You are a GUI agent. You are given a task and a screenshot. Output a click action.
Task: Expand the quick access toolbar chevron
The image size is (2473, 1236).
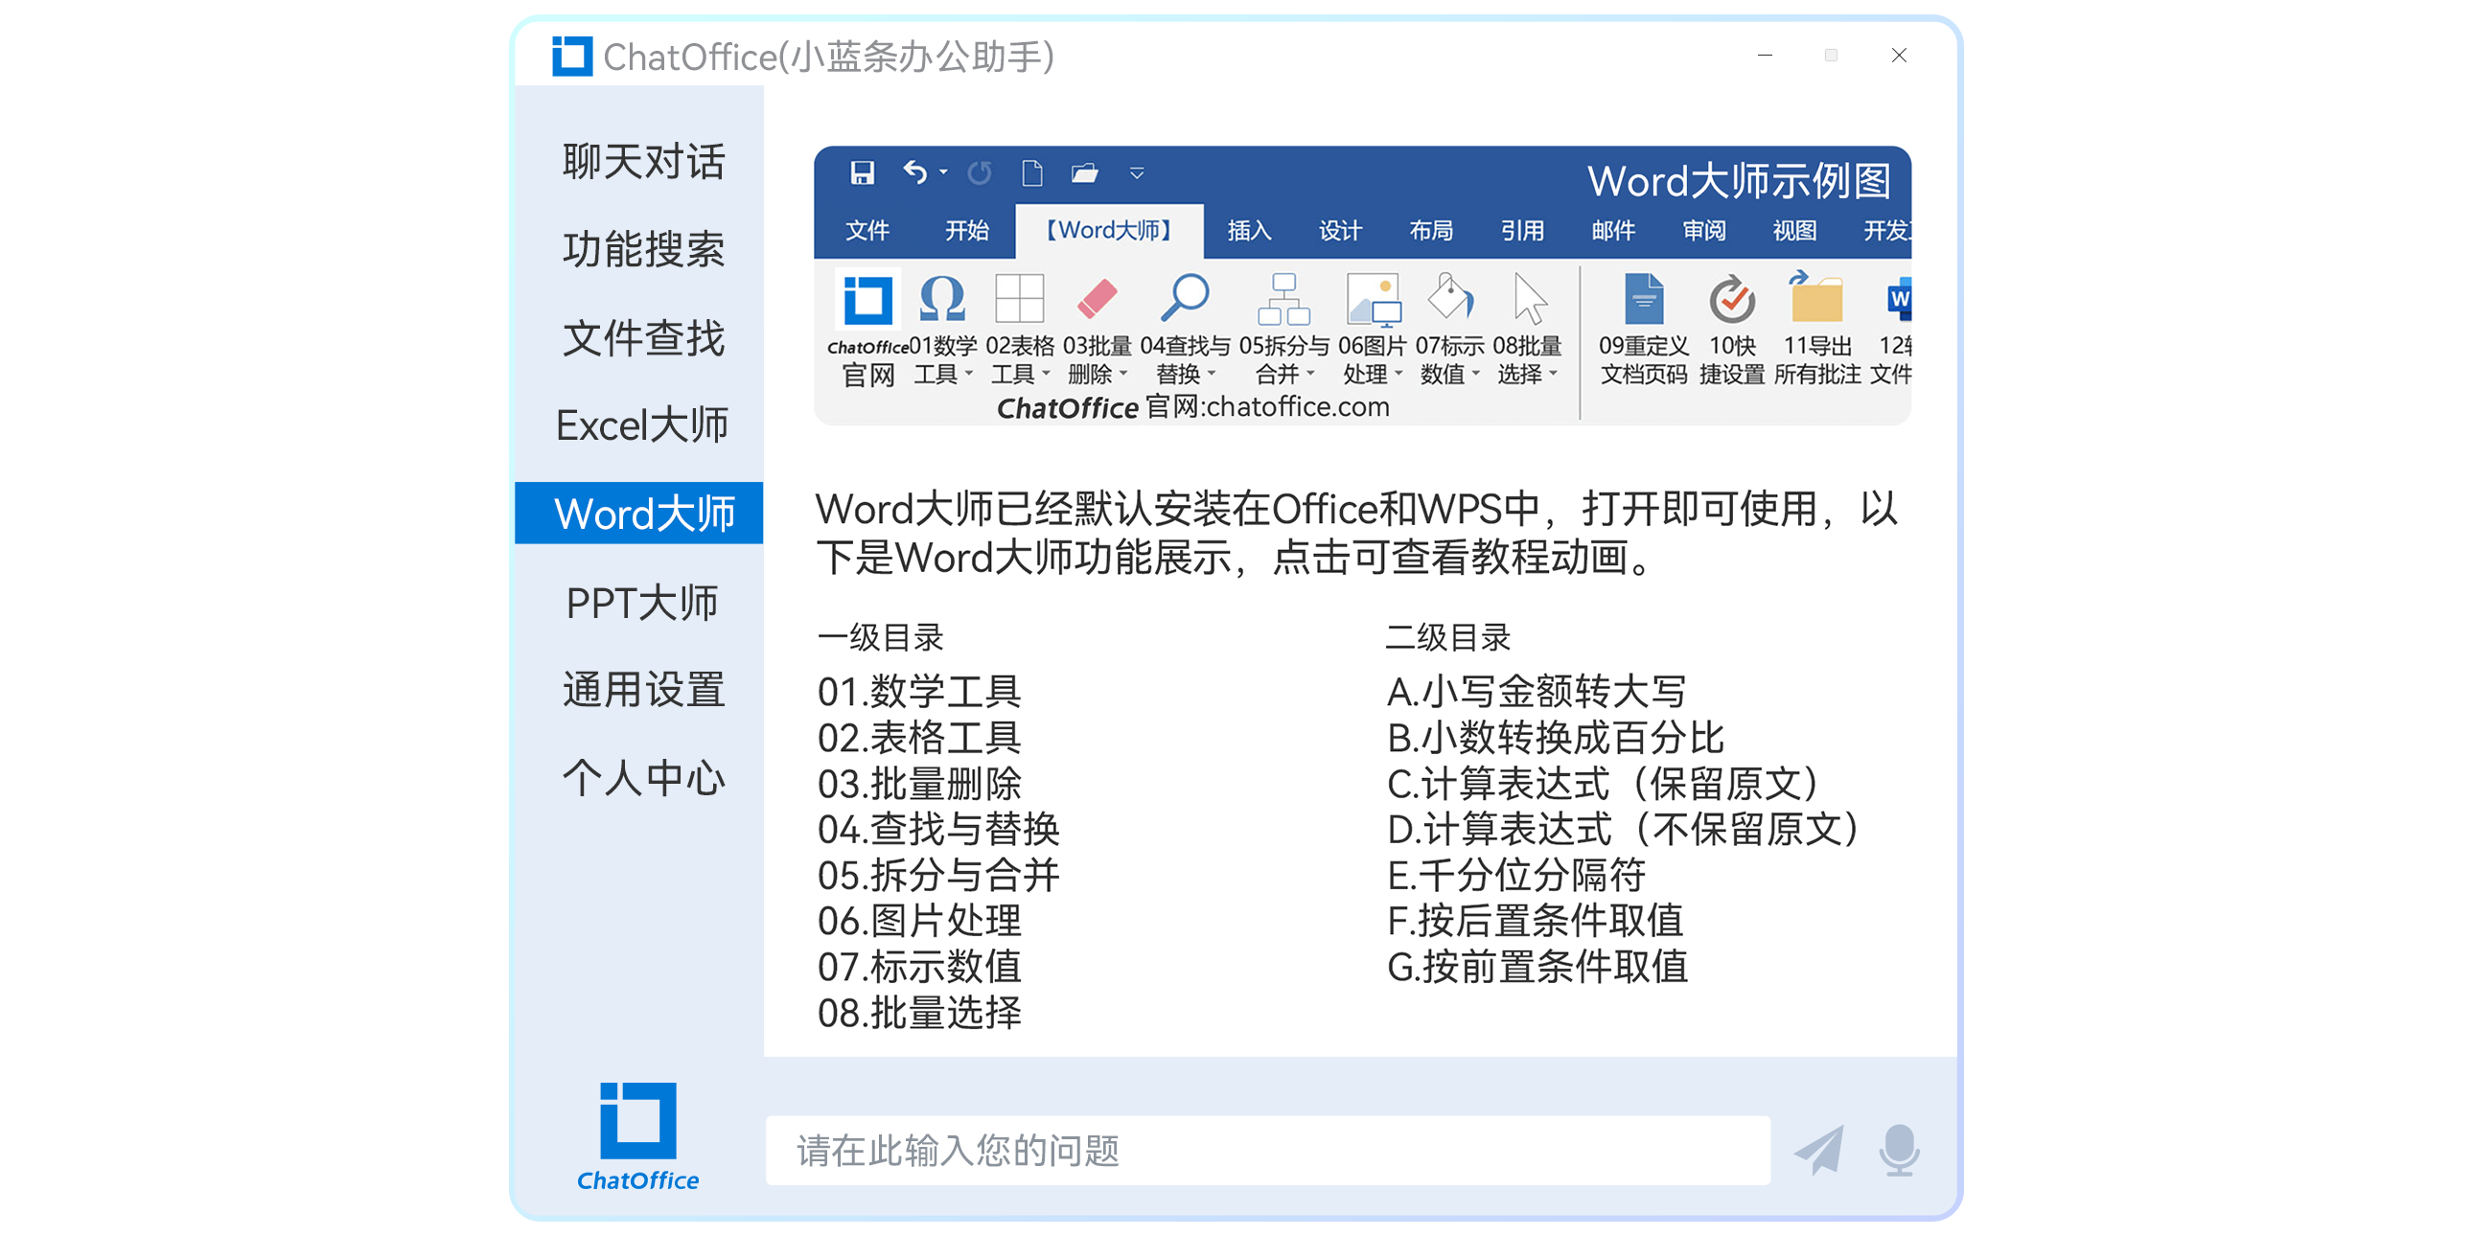1137,174
